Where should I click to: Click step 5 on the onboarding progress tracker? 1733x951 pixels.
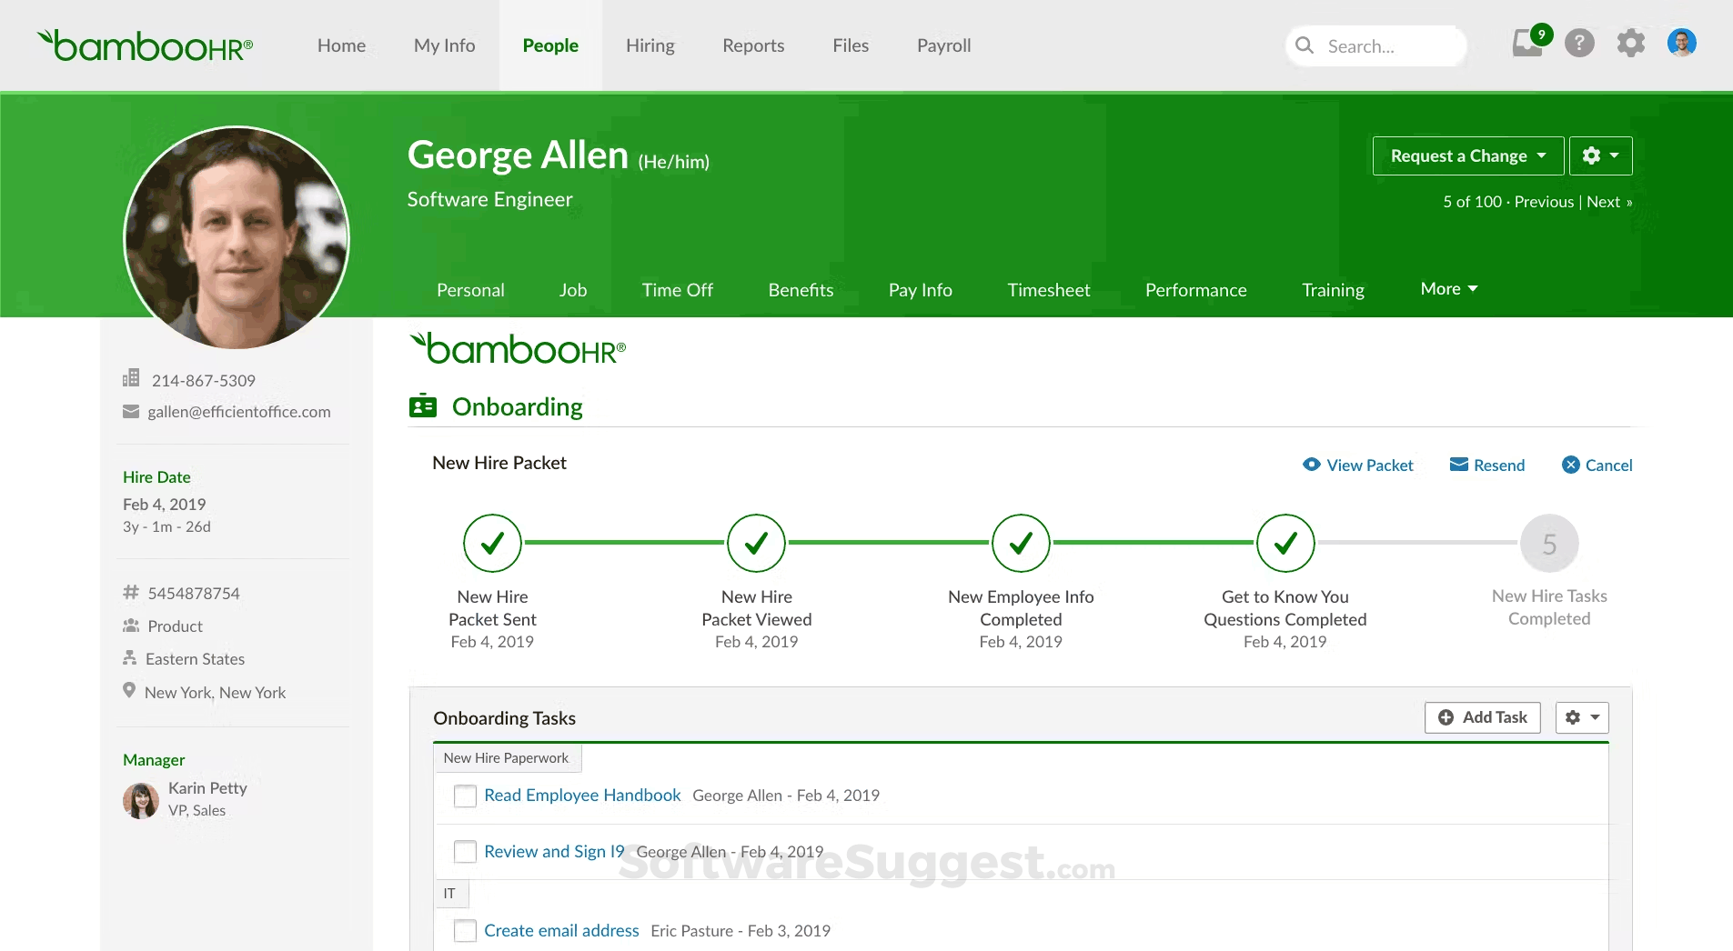pyautogui.click(x=1549, y=543)
